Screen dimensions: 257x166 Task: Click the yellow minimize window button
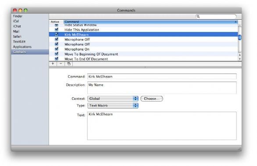coord(20,10)
